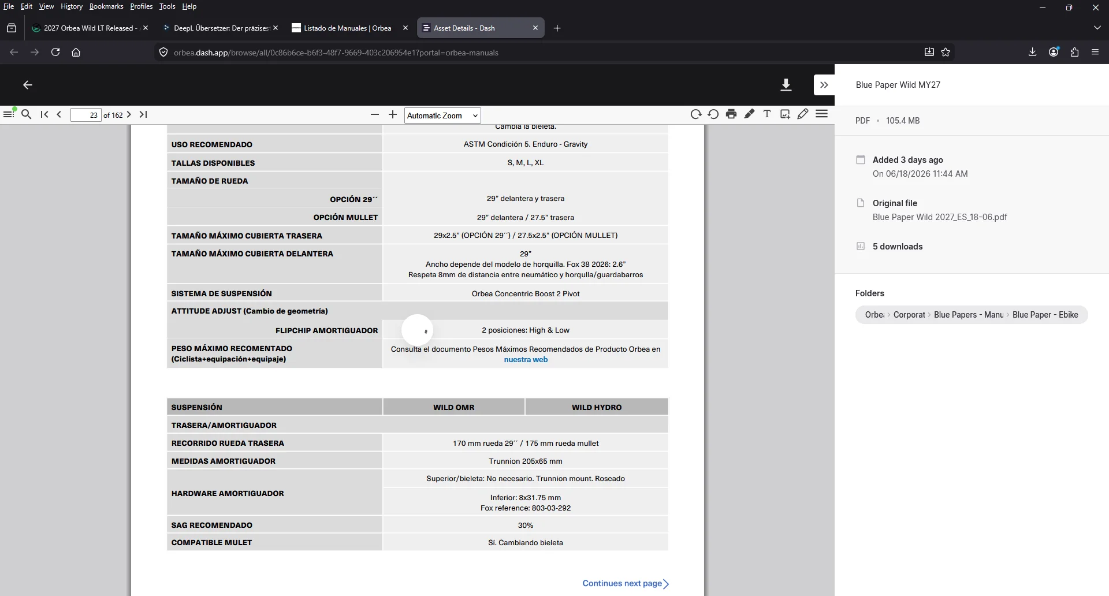Click original file name Blue Paper Wild 2027_ES_18-06.pdf
The image size is (1109, 596).
point(940,217)
